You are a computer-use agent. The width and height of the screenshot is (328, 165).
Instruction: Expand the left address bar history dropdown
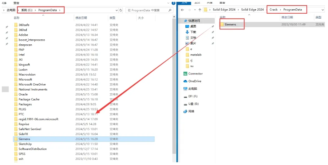[x=116, y=10]
